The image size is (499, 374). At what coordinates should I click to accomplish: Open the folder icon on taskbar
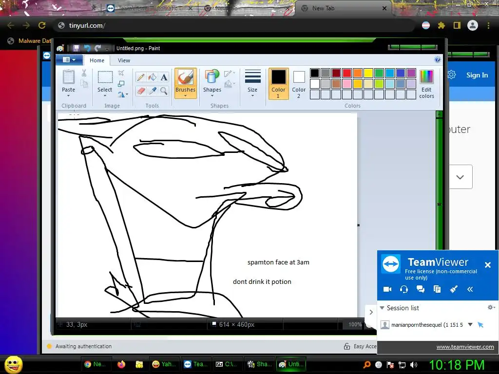[139, 364]
